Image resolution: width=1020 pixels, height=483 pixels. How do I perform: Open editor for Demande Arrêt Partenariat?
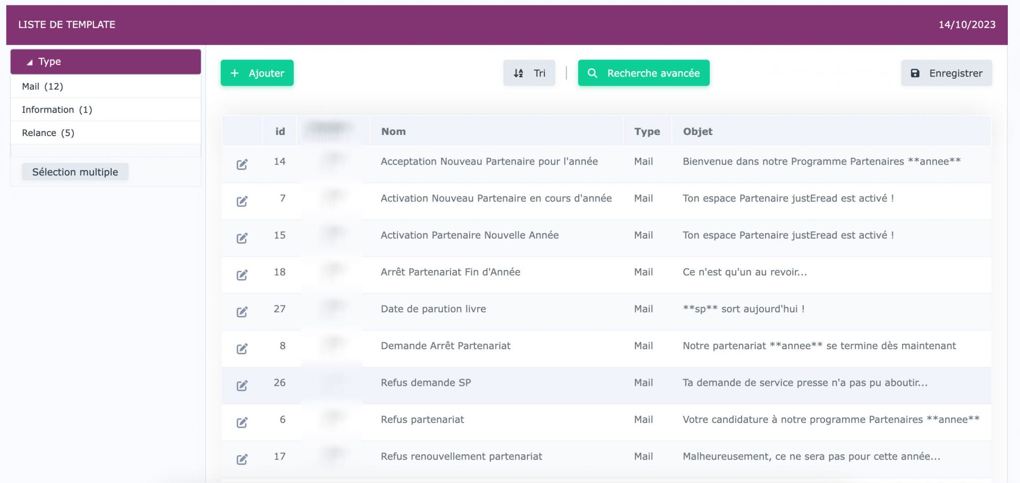[x=242, y=349]
